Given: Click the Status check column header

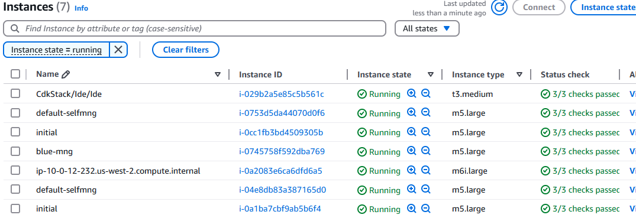Looking at the screenshot, I should pyautogui.click(x=565, y=74).
